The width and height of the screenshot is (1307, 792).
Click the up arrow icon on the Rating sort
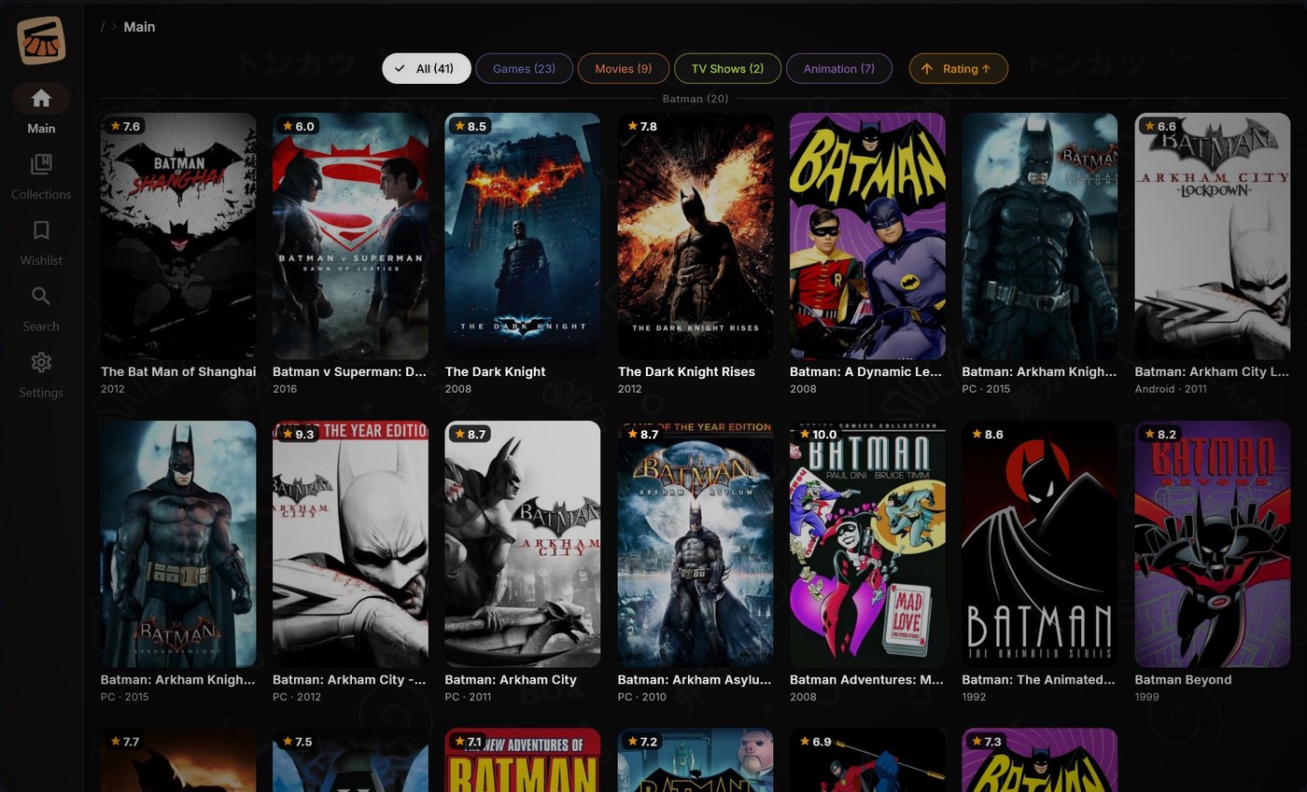(x=927, y=68)
